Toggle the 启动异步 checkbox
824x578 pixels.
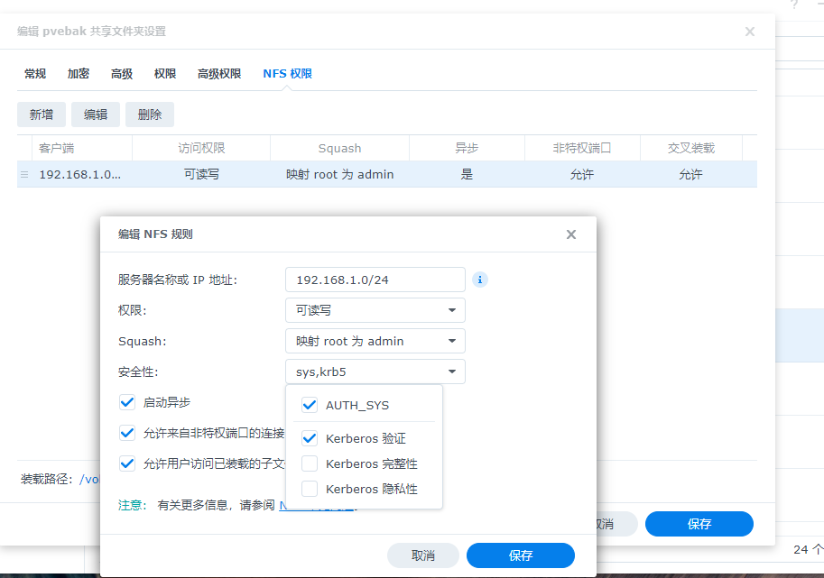(x=127, y=402)
